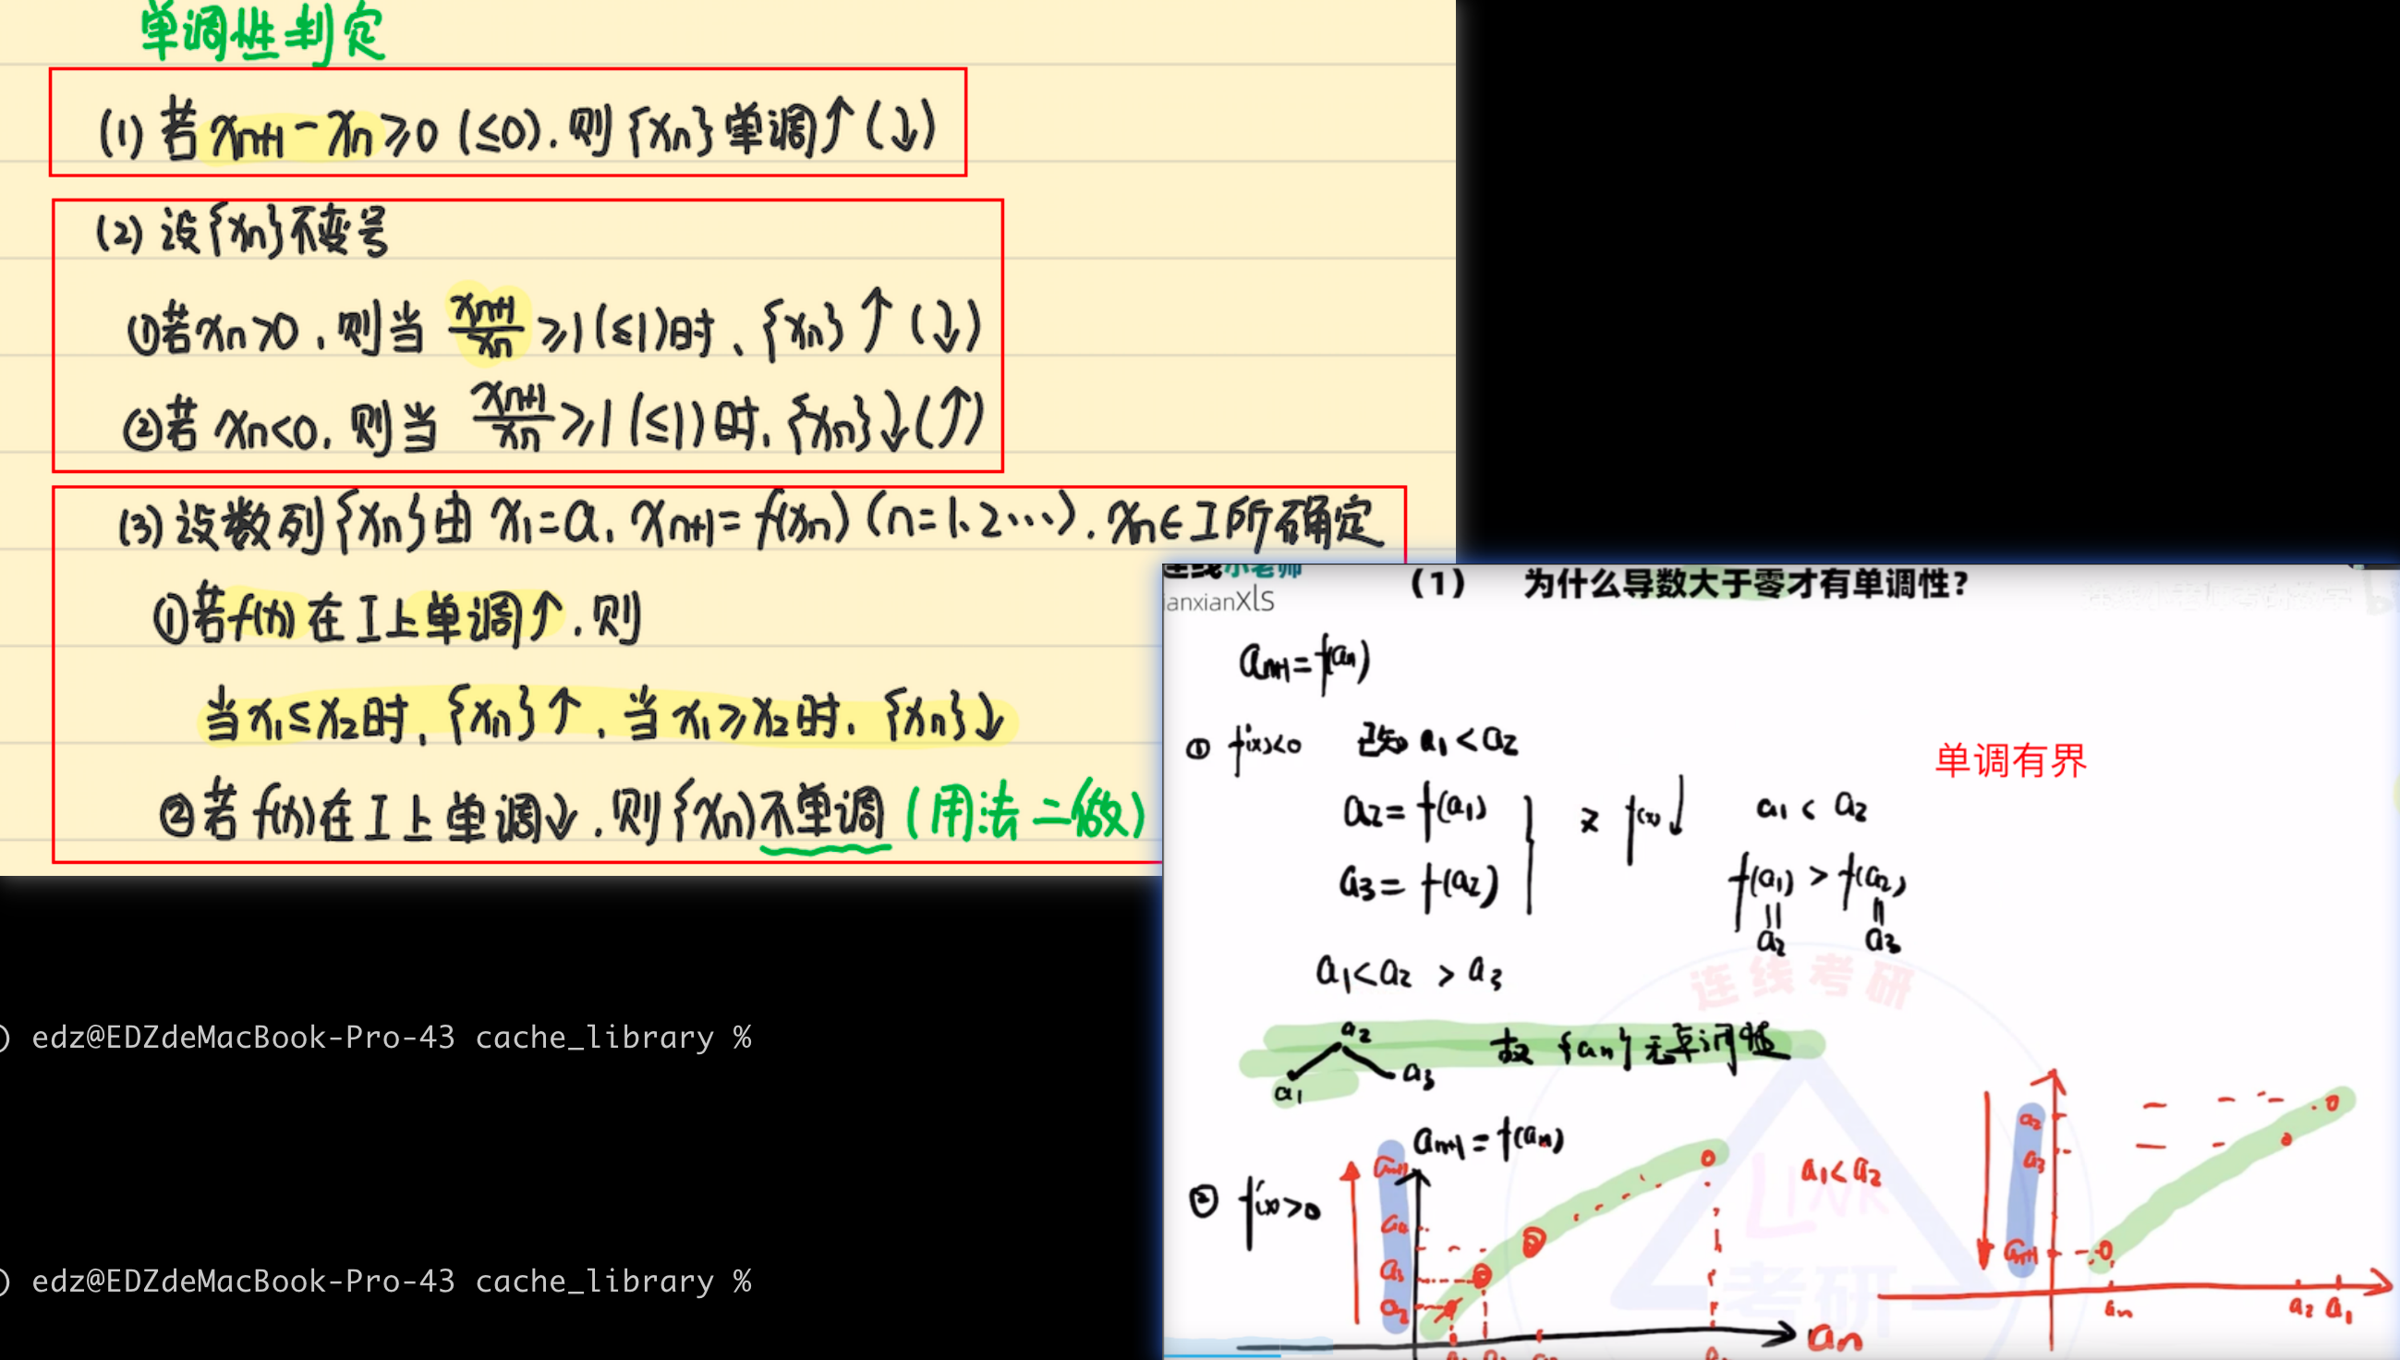The width and height of the screenshot is (2400, 1360).
Task: Click the ② f'(x)>0 label beside the lower graph
Action: (1256, 1206)
